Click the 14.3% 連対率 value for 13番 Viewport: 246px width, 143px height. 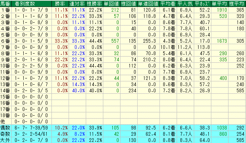pos(78,84)
